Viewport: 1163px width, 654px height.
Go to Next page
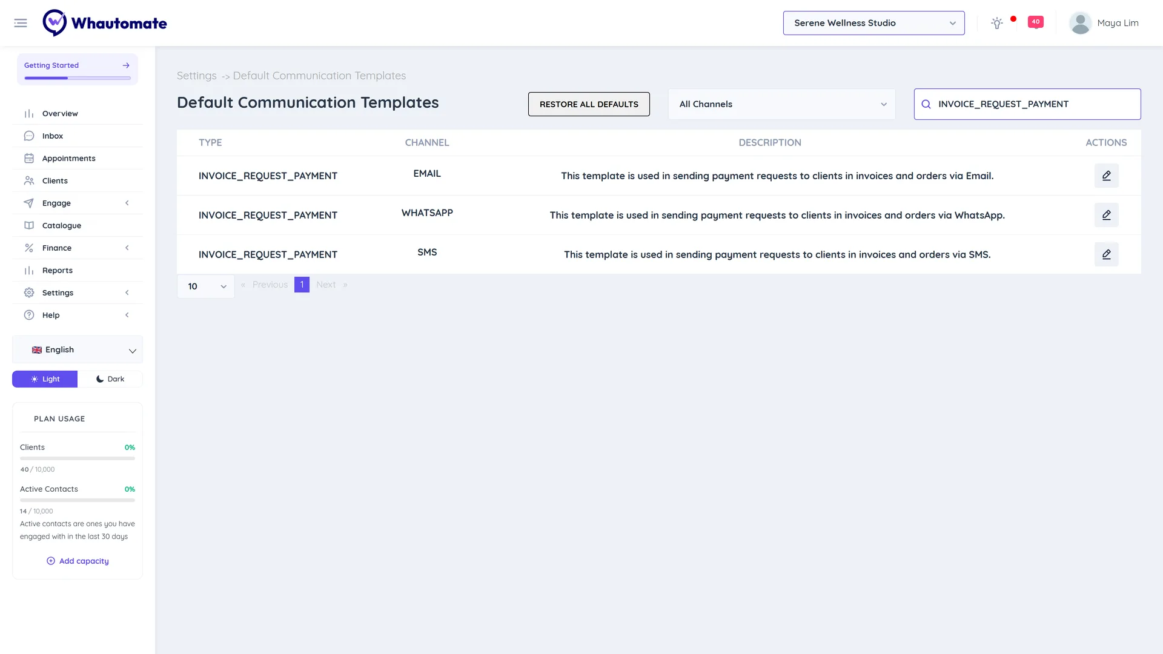point(326,285)
